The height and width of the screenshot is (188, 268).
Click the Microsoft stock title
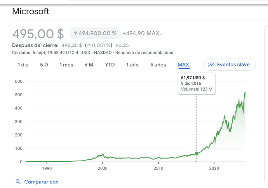(31, 11)
